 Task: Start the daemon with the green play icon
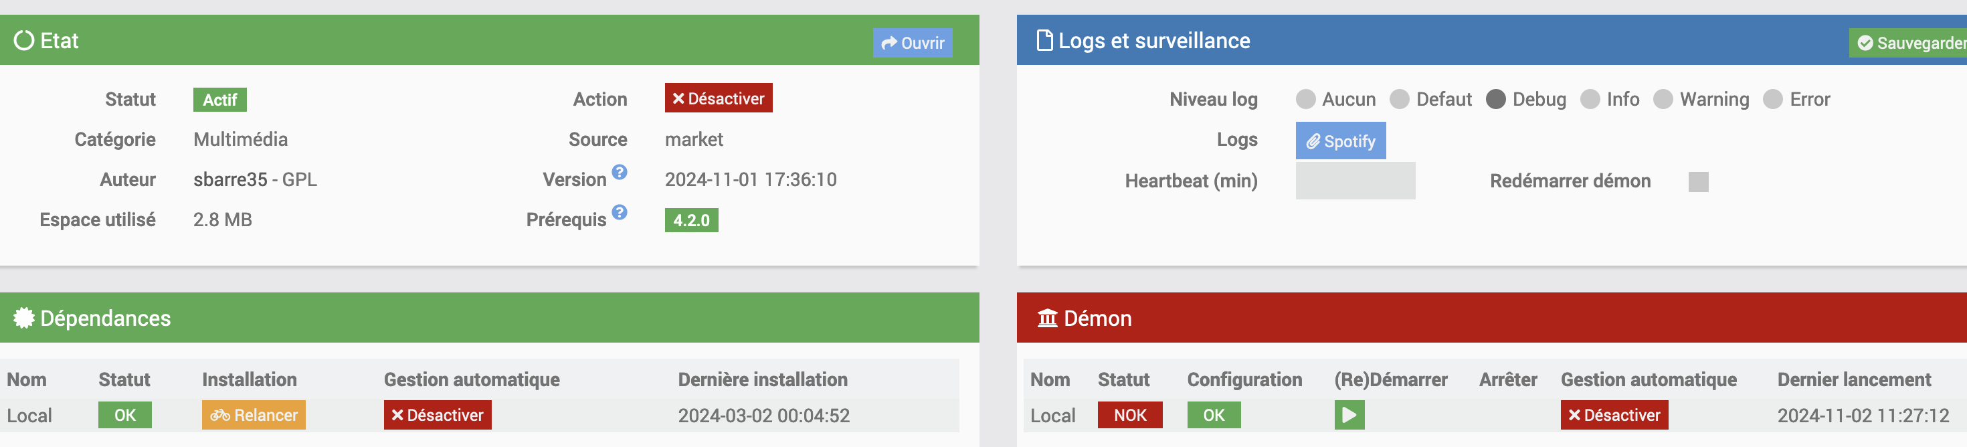(1349, 415)
